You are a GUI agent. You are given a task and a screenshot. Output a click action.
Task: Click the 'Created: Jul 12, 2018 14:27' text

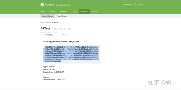point(54,72)
